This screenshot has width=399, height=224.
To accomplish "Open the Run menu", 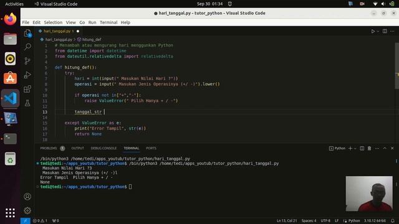I will (92, 22).
